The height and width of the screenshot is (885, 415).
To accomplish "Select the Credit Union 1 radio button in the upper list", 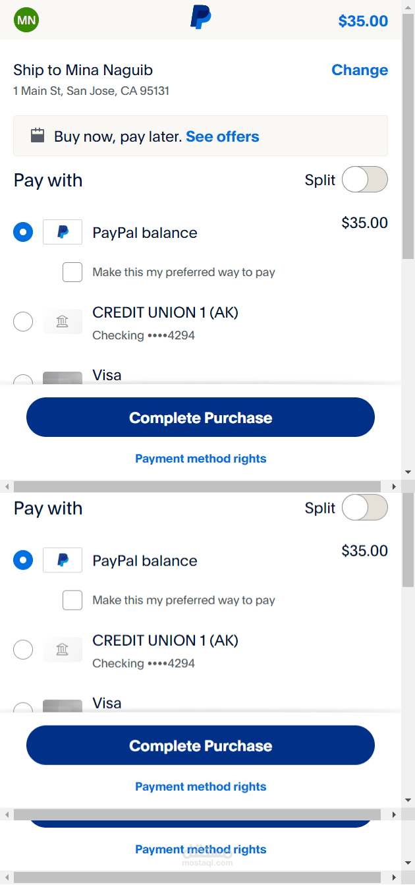I will pos(23,322).
